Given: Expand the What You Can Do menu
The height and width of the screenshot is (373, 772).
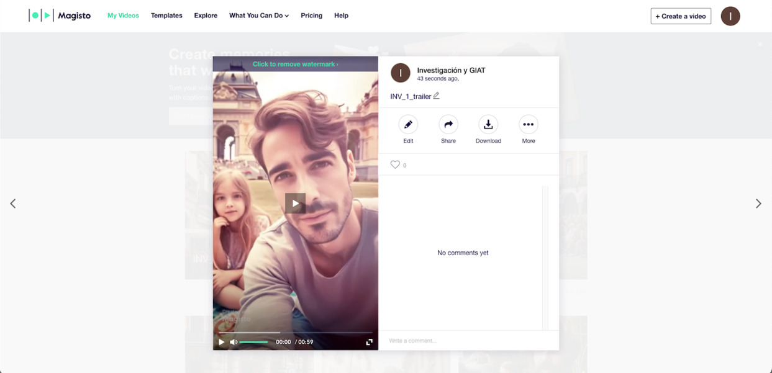Looking at the screenshot, I should point(258,16).
